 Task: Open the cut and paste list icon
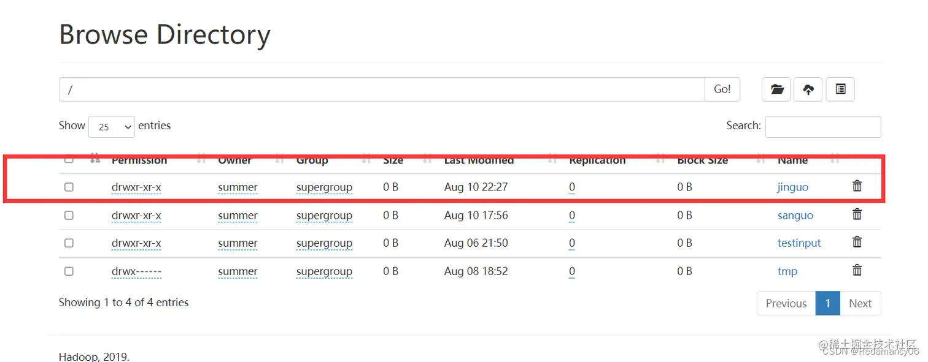point(840,89)
